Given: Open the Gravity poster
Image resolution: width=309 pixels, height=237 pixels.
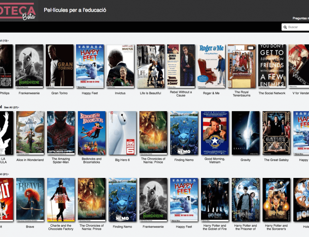Looking at the screenshot, I should 246,133.
